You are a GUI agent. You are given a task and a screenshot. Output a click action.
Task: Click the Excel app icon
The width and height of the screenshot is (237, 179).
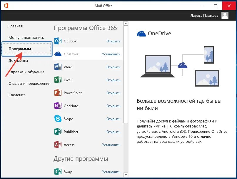coord(58,80)
